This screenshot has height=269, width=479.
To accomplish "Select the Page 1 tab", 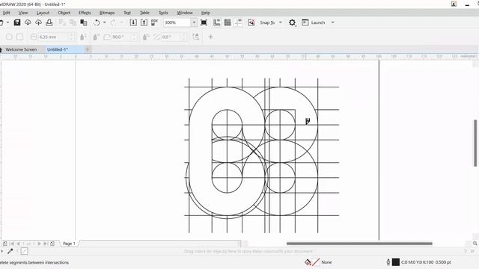I will point(69,244).
